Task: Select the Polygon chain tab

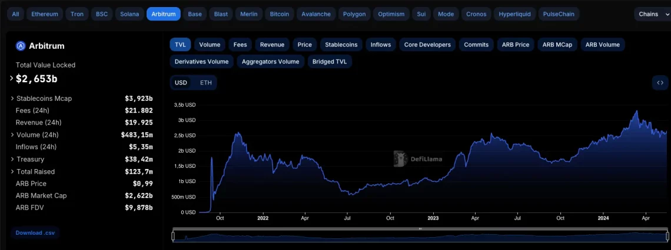Action: point(354,14)
